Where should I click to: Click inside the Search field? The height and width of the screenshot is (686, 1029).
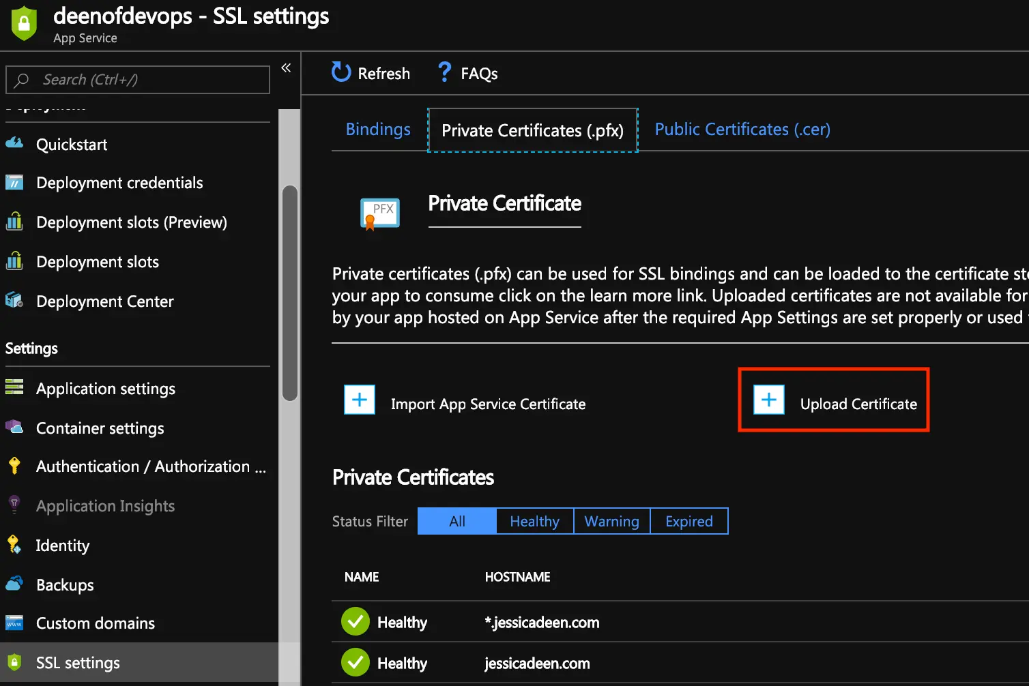coord(136,79)
